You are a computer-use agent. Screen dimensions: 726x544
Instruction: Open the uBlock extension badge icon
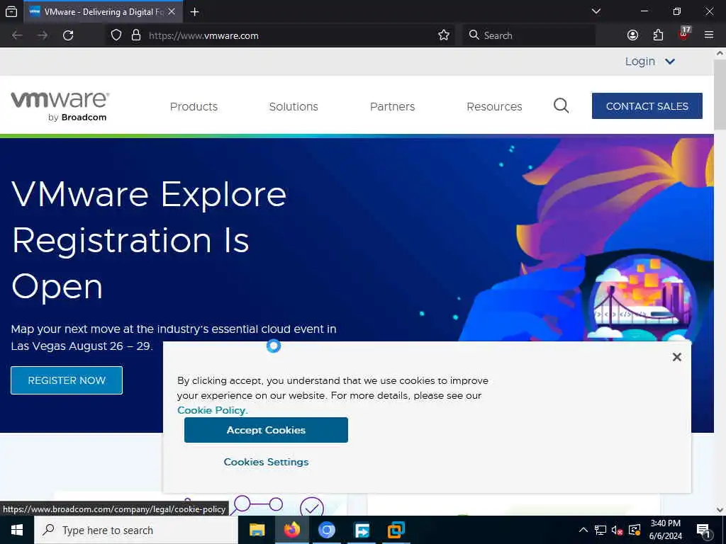684,34
